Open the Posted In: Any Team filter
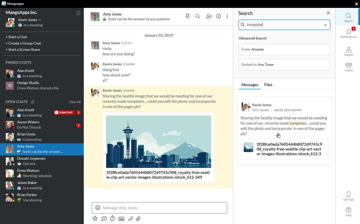The image size is (360, 224). [x=284, y=65]
